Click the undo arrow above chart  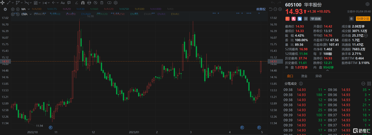tap(273, 3)
